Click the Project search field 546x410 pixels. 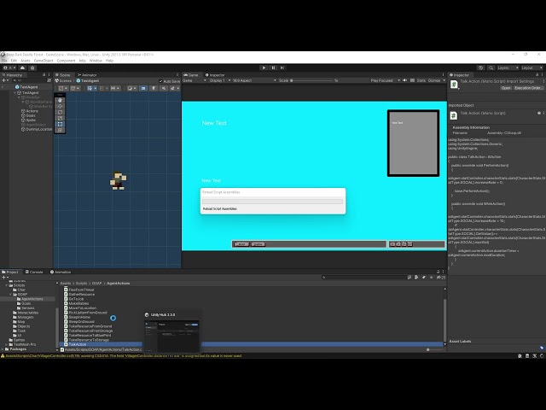click(x=364, y=278)
